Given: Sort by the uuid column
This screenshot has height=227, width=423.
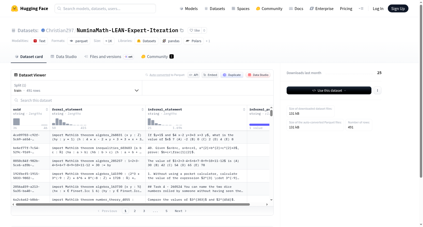Looking at the screenshot, I should tap(47, 109).
